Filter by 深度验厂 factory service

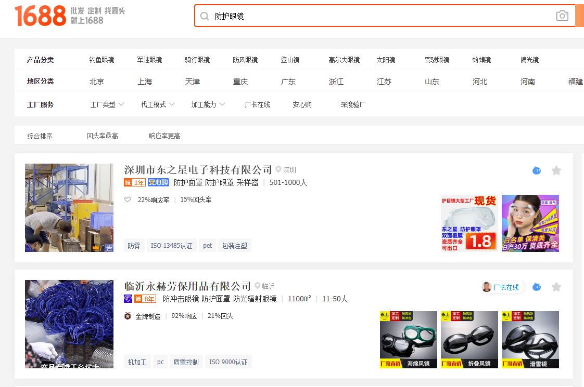tap(353, 105)
